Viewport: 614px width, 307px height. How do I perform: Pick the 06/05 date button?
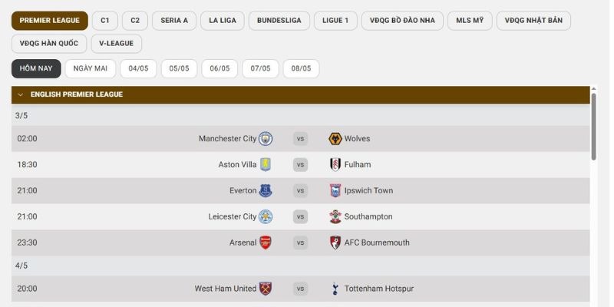tap(220, 68)
